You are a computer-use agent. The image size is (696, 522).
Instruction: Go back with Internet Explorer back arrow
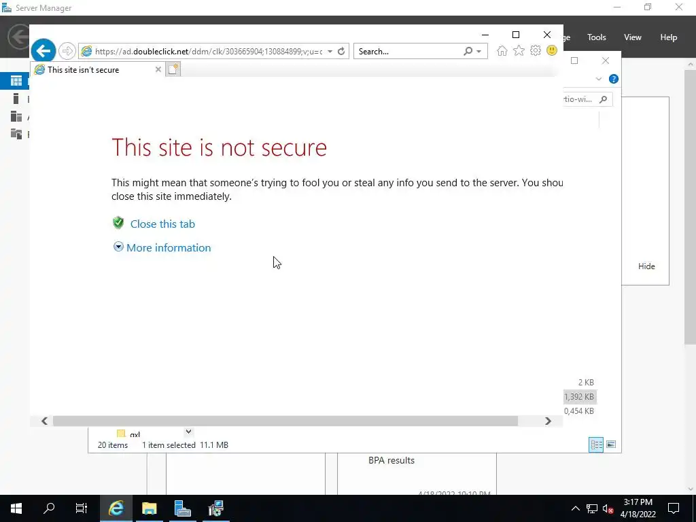tap(43, 51)
